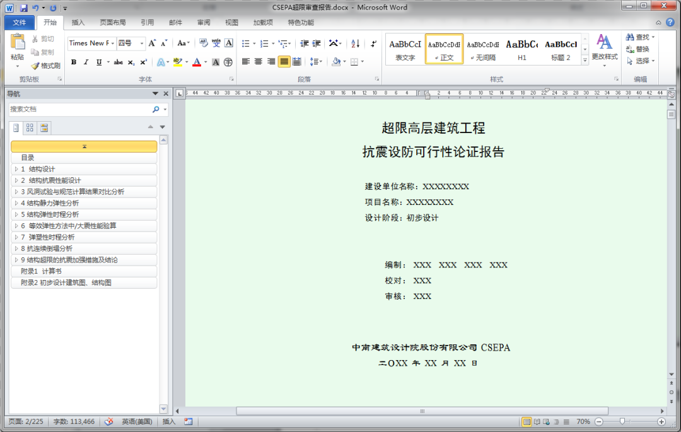Click Redo icon in quick access toolbar

pos(53,8)
